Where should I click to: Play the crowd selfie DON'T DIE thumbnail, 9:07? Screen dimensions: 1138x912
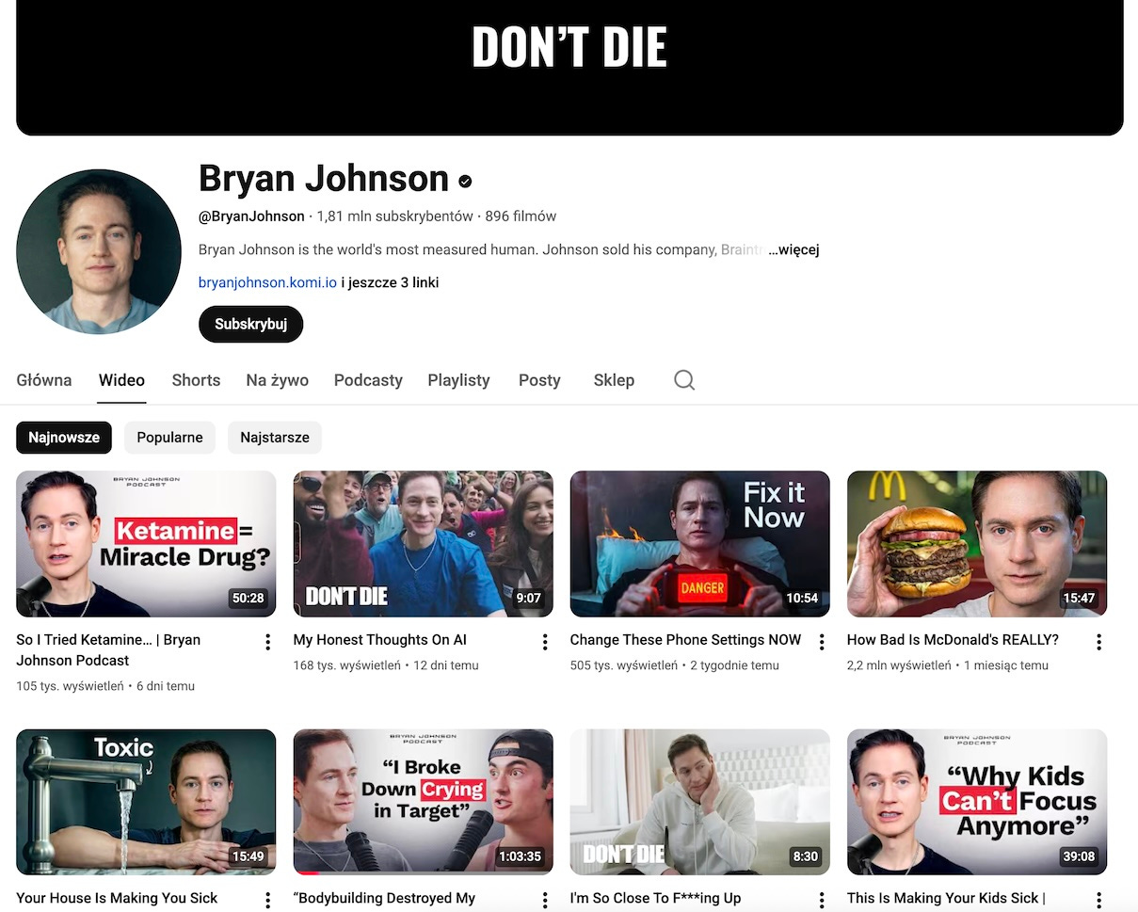(x=424, y=544)
